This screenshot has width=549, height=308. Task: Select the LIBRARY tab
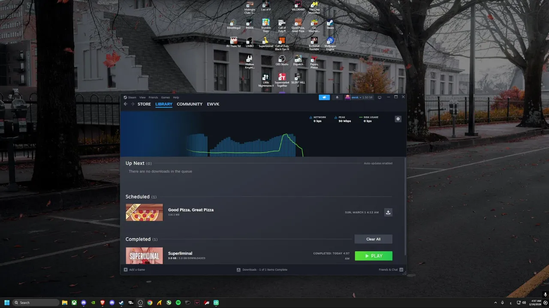click(164, 104)
